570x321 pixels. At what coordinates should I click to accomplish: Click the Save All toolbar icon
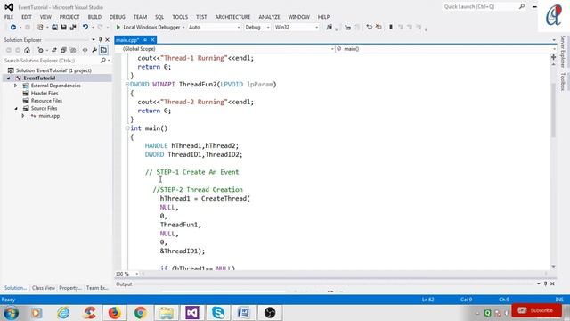pos(73,28)
